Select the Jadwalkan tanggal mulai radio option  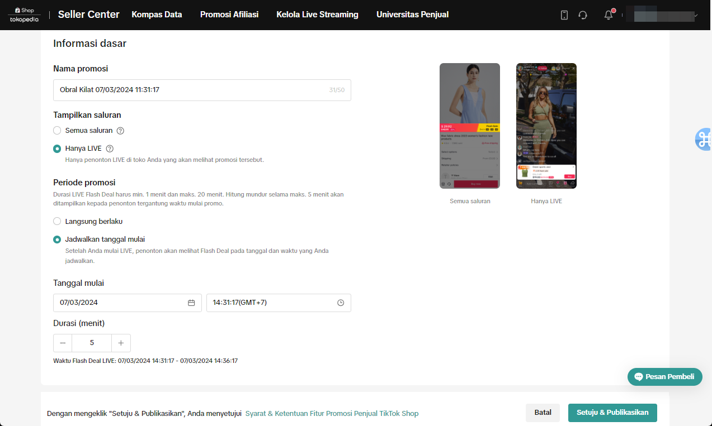[x=57, y=240]
